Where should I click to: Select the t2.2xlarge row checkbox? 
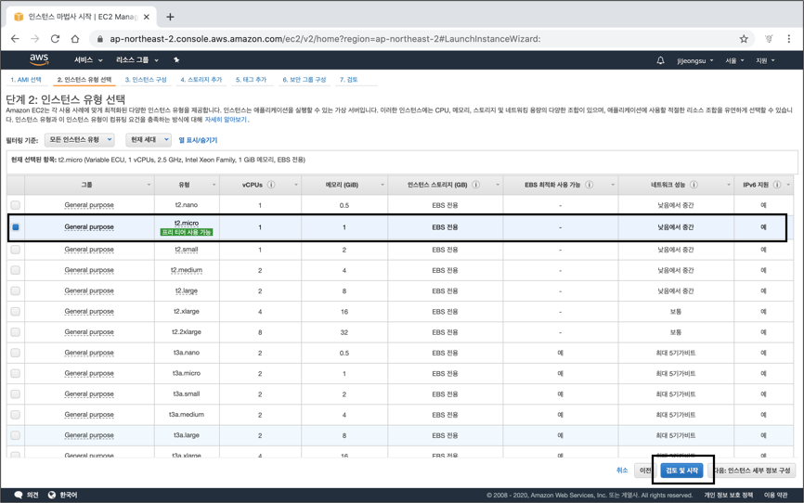point(16,331)
